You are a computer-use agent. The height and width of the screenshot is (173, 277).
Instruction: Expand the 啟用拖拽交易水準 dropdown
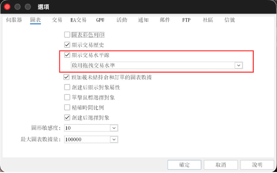[x=239, y=65]
